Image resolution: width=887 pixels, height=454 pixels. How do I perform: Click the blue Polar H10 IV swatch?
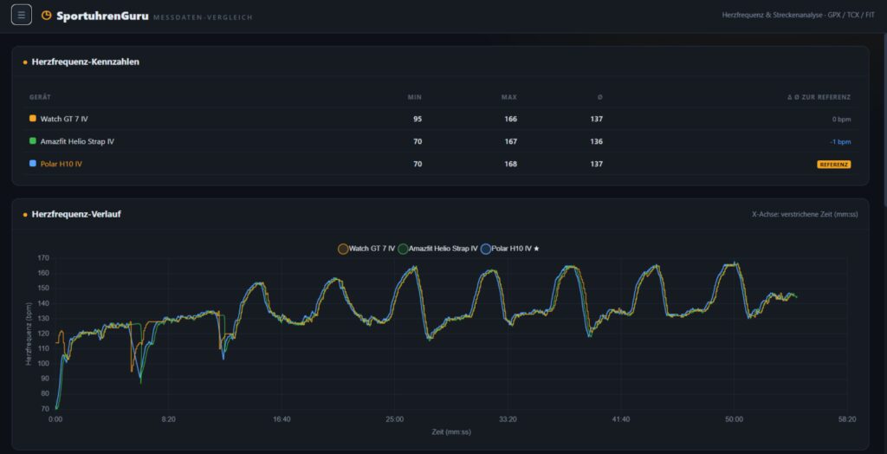click(33, 164)
